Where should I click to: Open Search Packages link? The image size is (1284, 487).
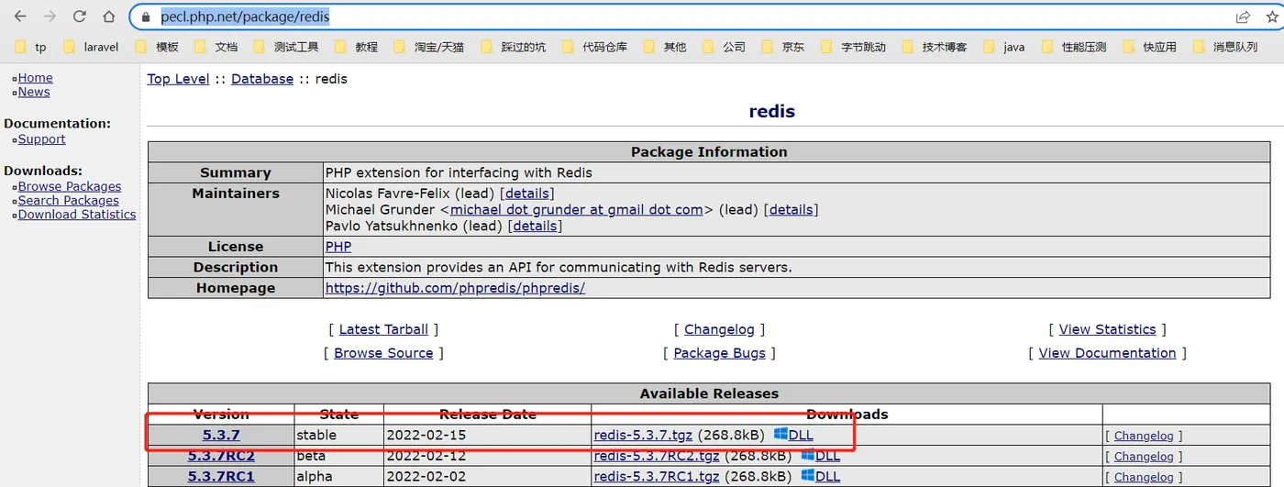tap(69, 200)
